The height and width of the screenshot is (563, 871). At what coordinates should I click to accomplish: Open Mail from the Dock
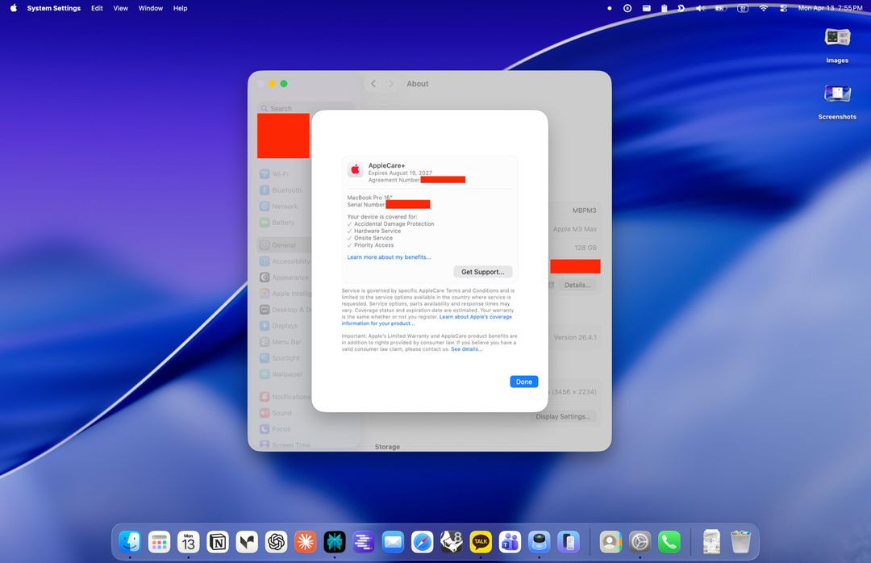393,541
